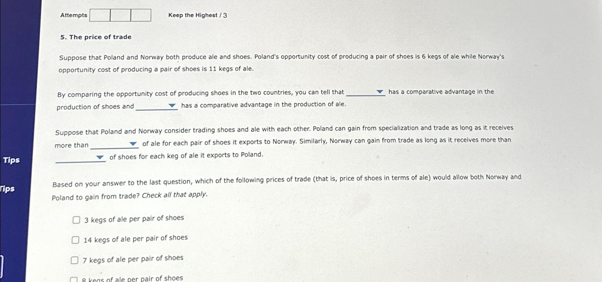
Task: Select the first Attempts score box
Action: pyautogui.click(x=99, y=16)
